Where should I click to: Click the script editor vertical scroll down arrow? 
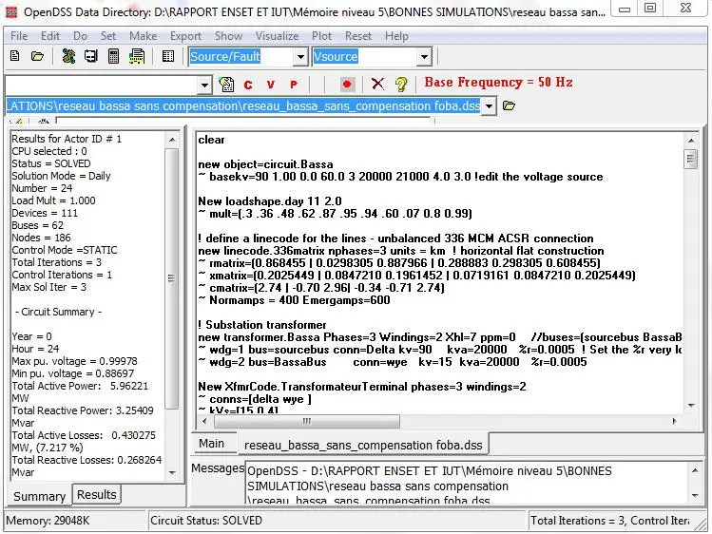point(691,405)
